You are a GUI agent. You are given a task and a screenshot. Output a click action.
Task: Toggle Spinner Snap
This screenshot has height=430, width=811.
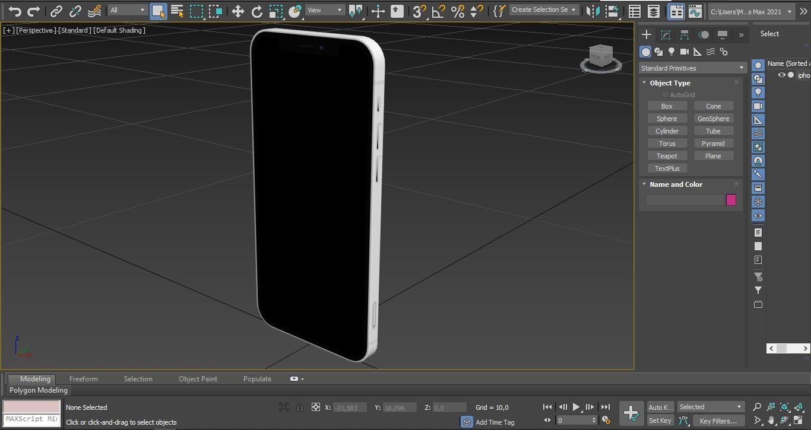(x=476, y=11)
